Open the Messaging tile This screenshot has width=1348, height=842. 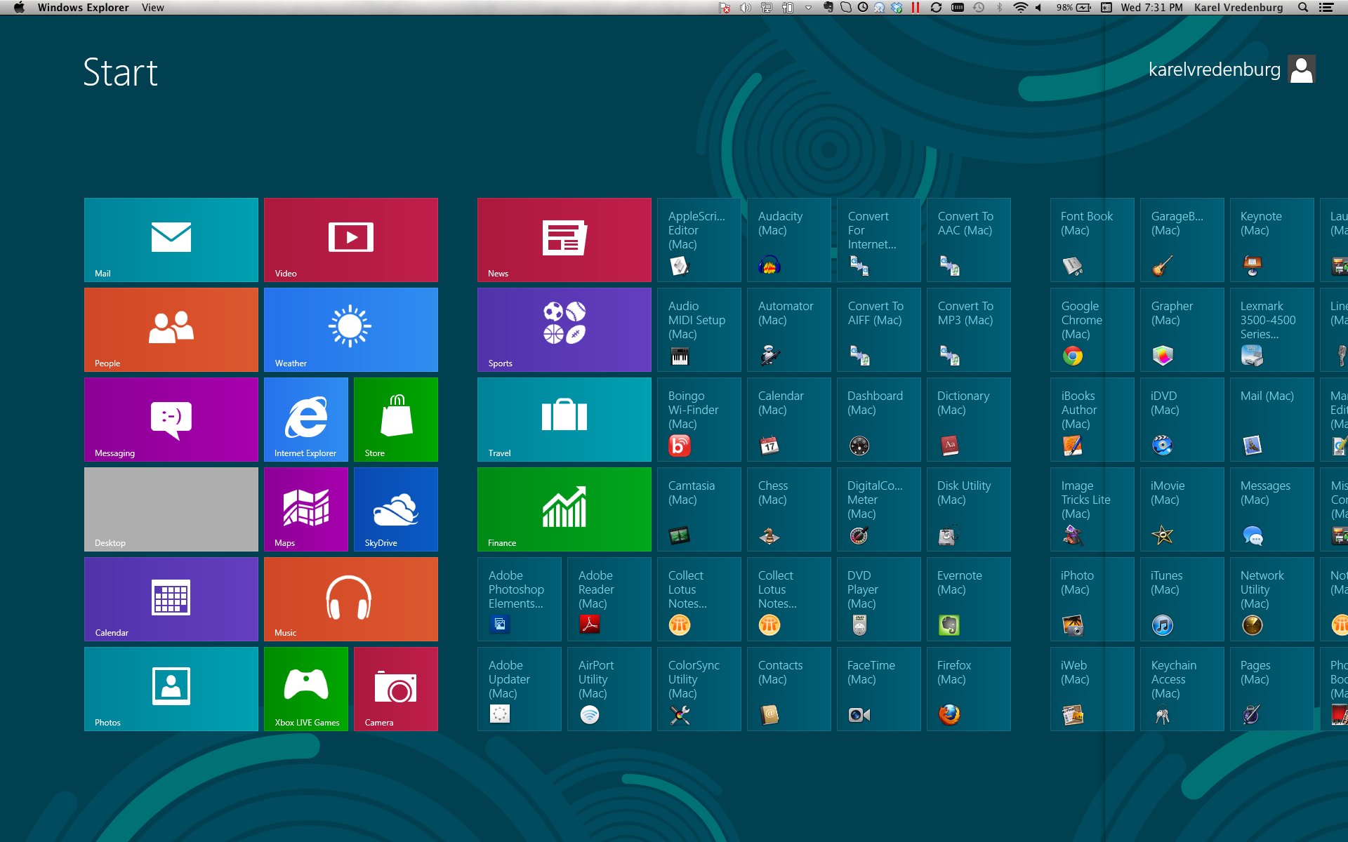pyautogui.click(x=171, y=420)
